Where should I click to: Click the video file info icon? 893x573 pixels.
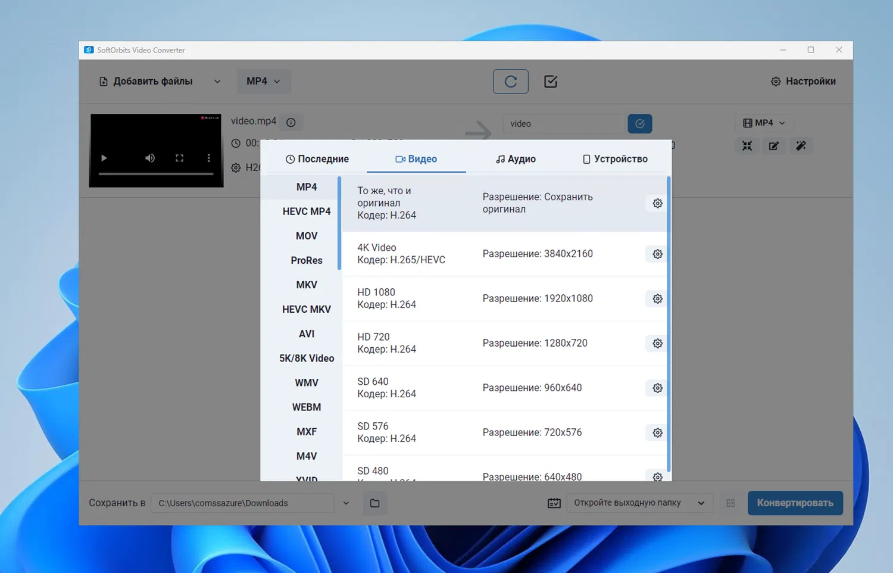291,123
